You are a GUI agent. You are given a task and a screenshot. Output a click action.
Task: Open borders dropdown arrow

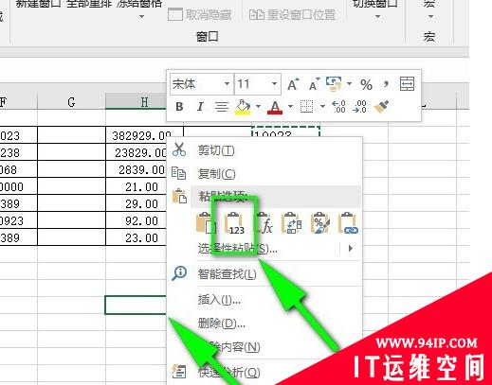click(x=322, y=107)
